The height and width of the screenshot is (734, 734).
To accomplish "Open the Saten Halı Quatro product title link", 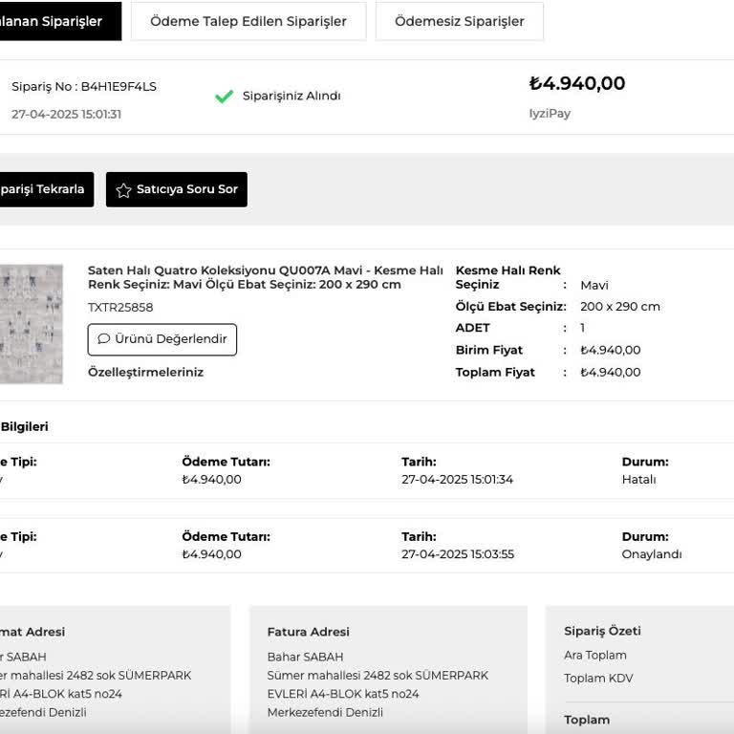I will [265, 277].
